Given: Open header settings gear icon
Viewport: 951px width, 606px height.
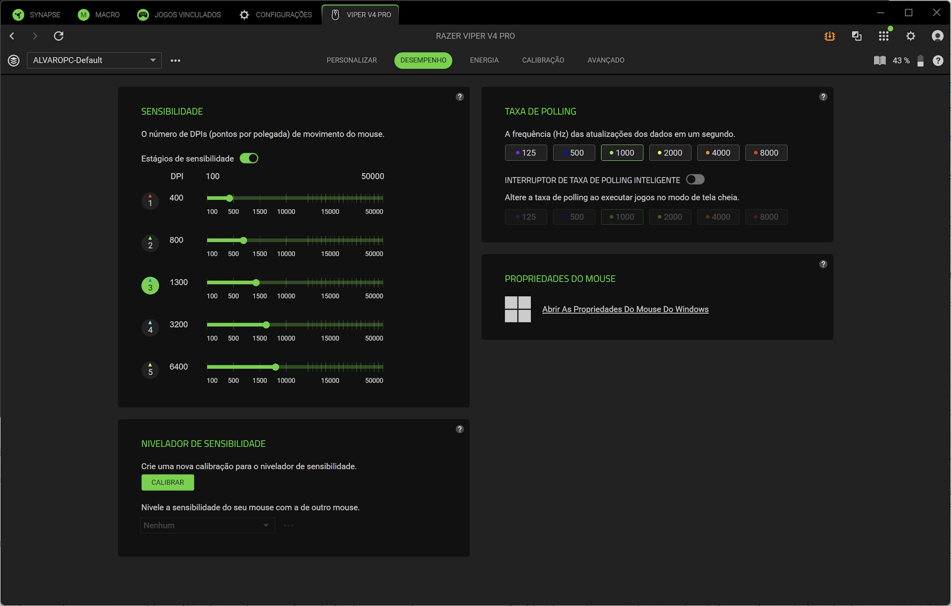Looking at the screenshot, I should click(910, 36).
